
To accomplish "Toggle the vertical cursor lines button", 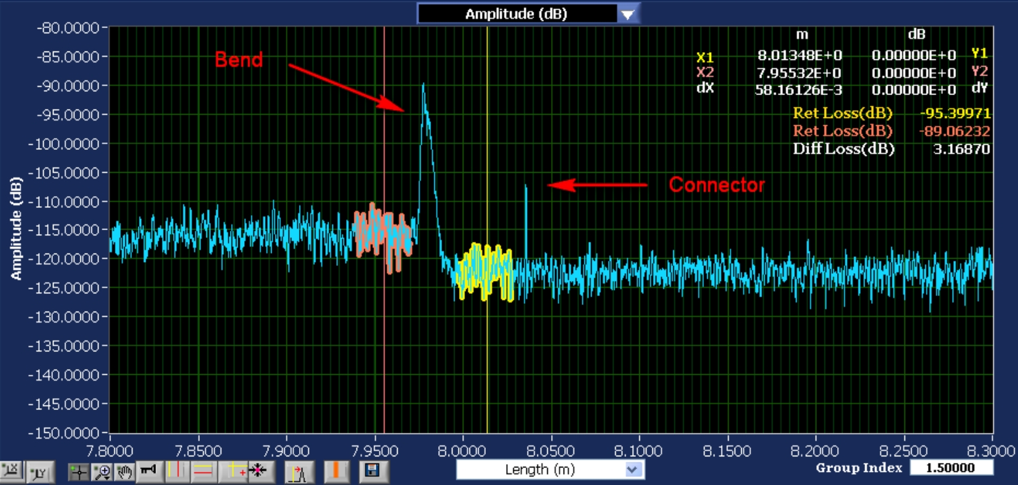I will point(175,471).
